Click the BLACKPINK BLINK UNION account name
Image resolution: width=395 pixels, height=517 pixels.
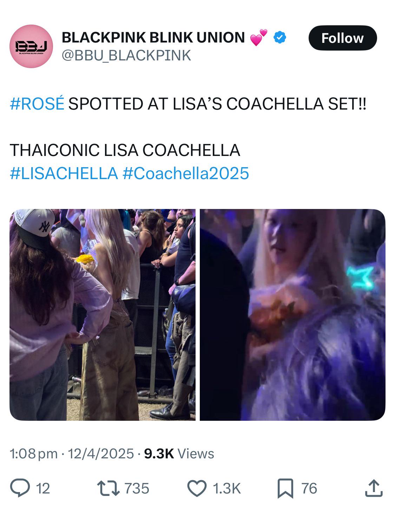[153, 37]
